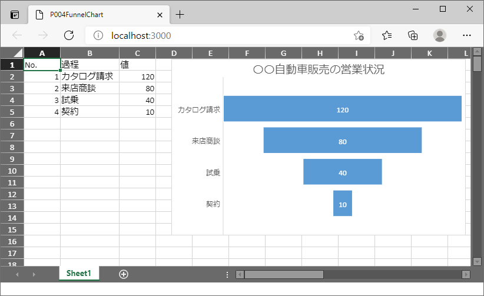Viewport: 484px width, 296px height.
Task: Select row 10 header
Action: click(x=12, y=171)
